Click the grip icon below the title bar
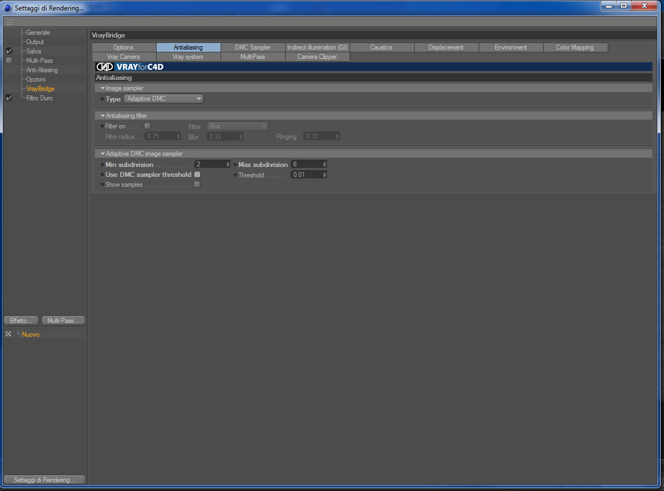The width and height of the screenshot is (664, 491). coord(9,22)
